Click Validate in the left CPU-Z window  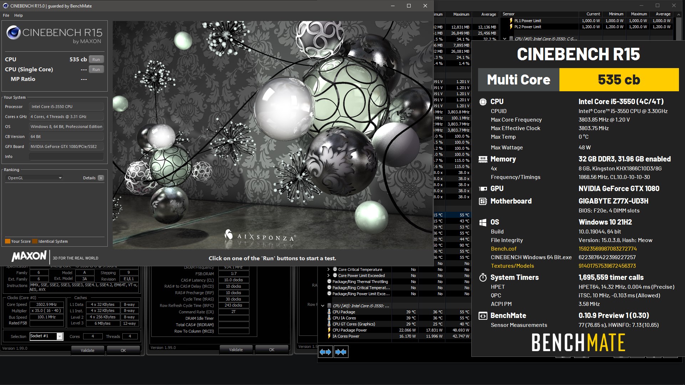coord(87,350)
